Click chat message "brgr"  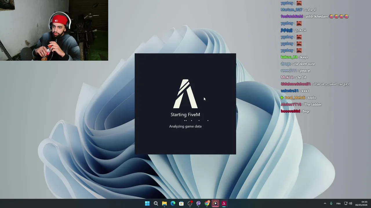tap(306, 111)
